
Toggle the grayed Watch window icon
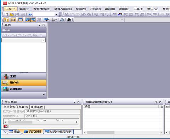pos(39,20)
